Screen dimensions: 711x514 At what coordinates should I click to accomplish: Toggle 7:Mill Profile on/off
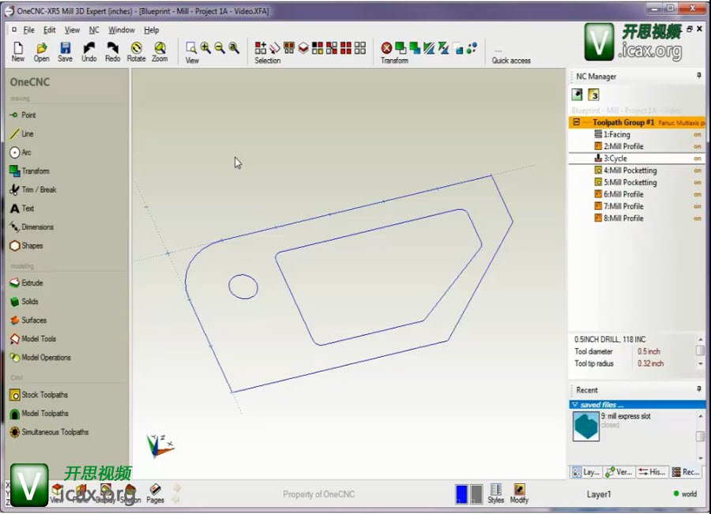(698, 206)
